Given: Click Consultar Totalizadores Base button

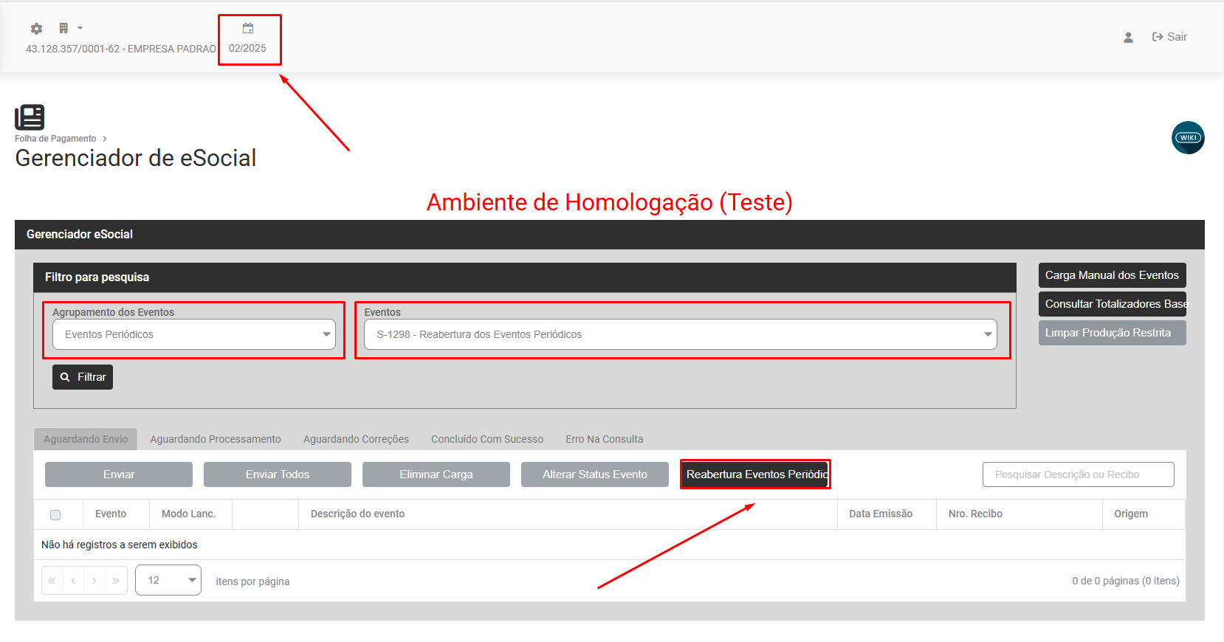Looking at the screenshot, I should 1113,304.
